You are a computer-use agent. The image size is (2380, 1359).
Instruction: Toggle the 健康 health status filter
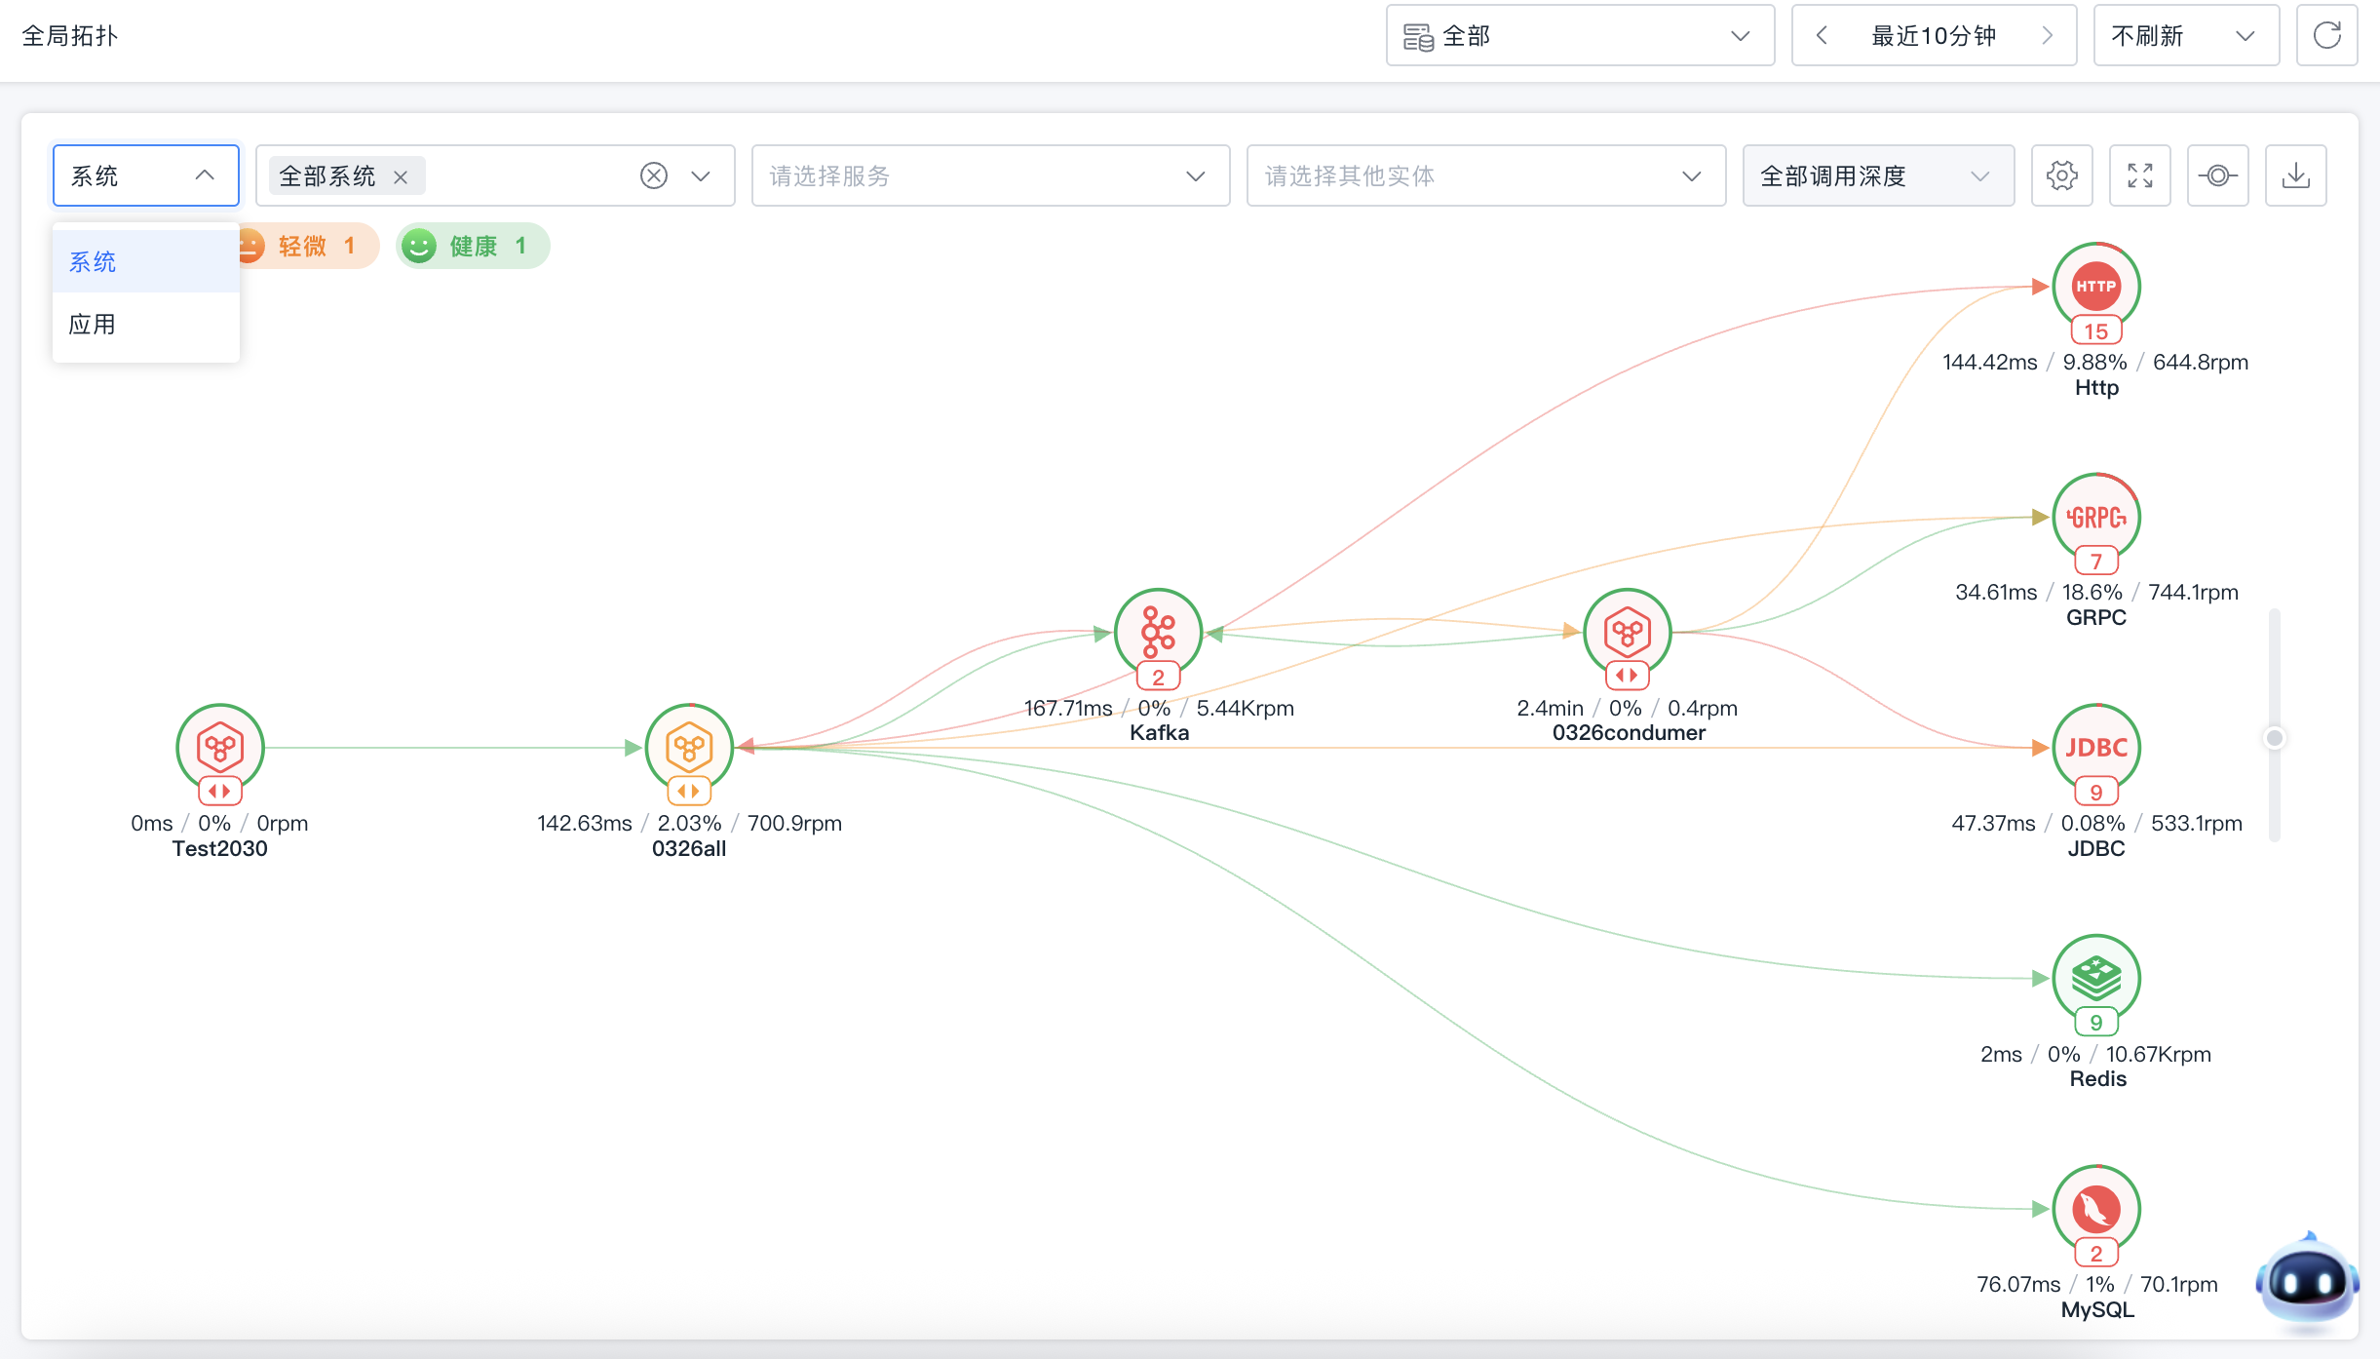coord(474,246)
